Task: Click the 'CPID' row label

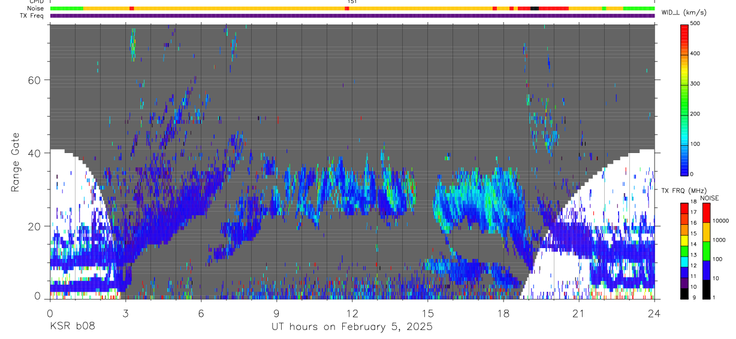Action: pos(36,2)
